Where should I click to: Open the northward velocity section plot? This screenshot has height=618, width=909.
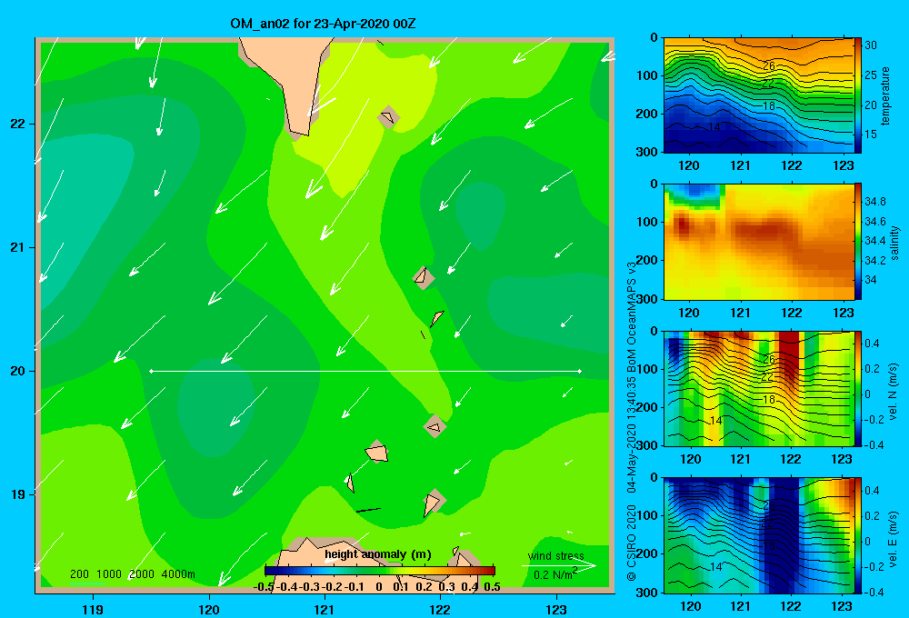click(759, 388)
